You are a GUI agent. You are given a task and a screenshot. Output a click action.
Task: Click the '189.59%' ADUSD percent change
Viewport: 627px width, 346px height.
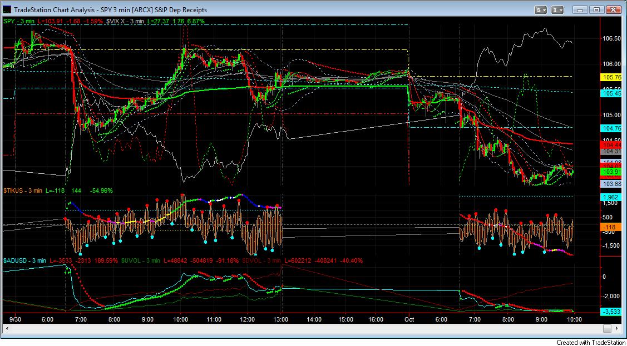tap(106, 260)
